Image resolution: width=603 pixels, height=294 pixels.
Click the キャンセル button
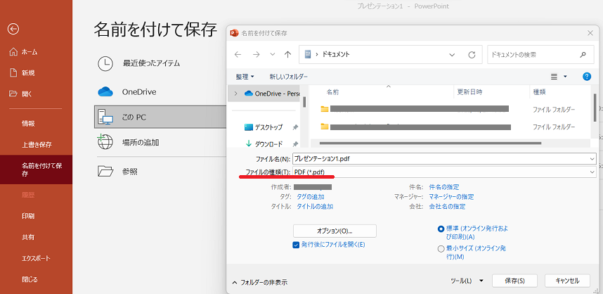[x=567, y=281]
